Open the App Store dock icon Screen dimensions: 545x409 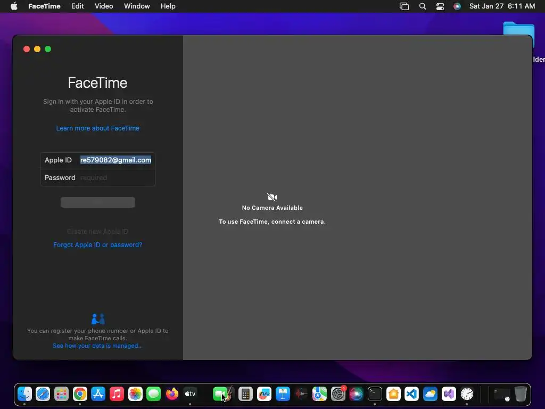98,394
